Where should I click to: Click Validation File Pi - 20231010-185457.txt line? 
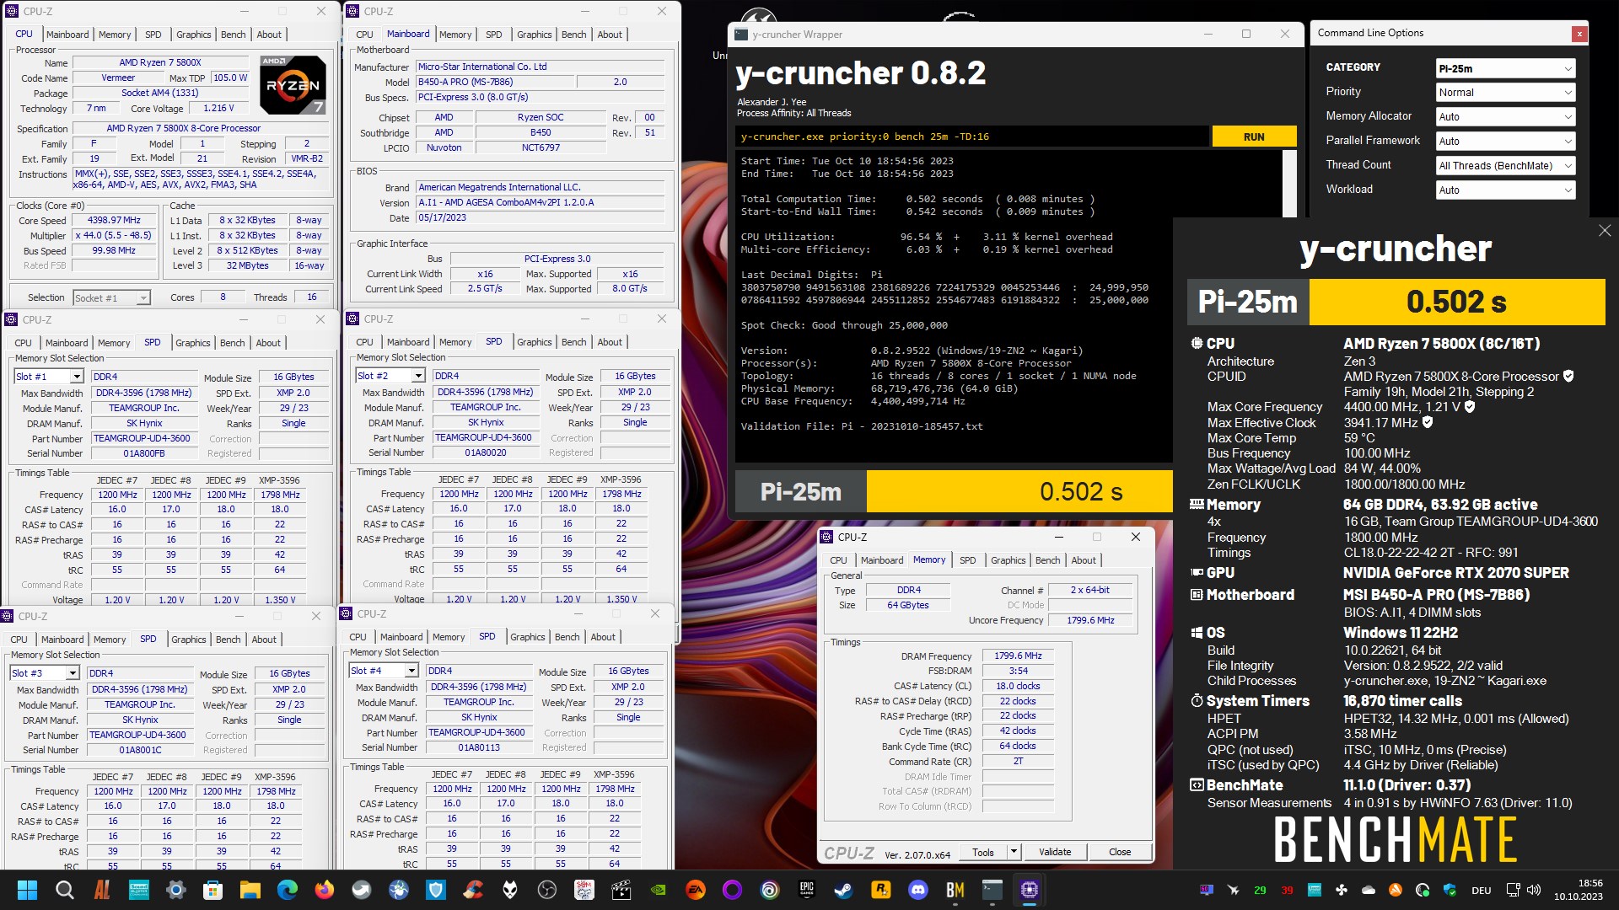pos(862,426)
